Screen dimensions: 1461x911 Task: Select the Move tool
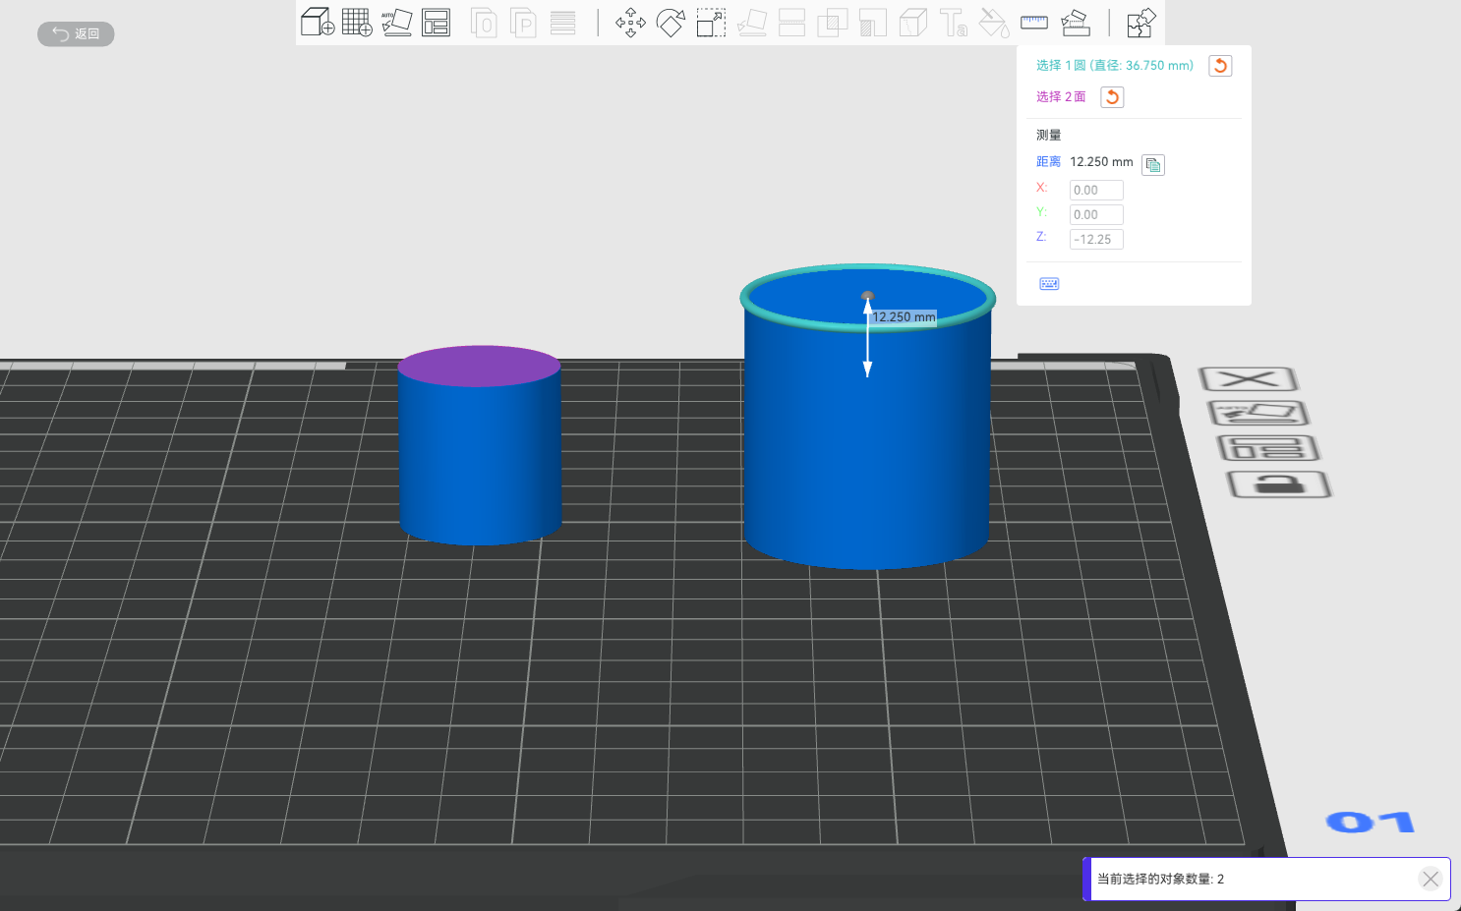click(x=630, y=23)
